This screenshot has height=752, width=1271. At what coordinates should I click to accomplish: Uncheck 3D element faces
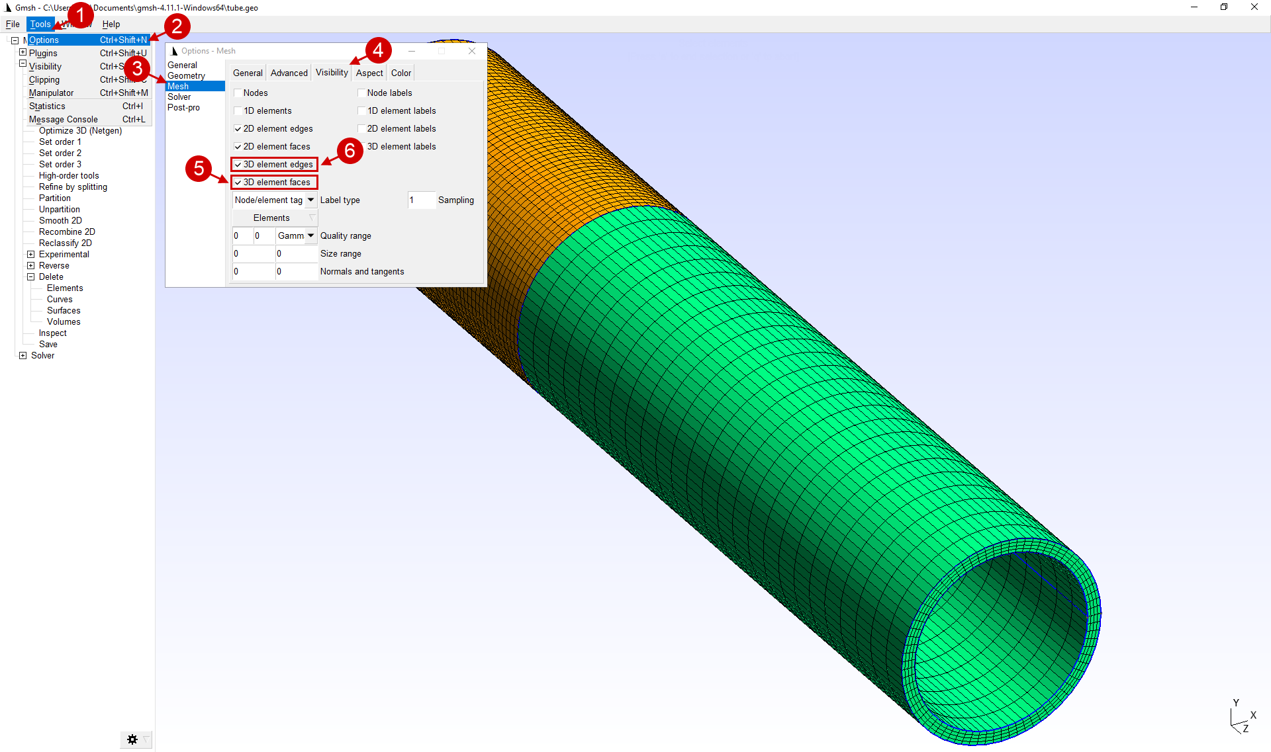[238, 183]
